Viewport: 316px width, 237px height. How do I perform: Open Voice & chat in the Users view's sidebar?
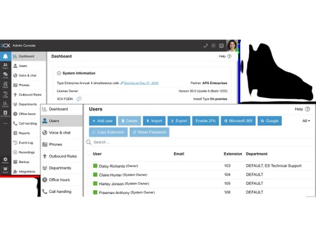(x=61, y=133)
